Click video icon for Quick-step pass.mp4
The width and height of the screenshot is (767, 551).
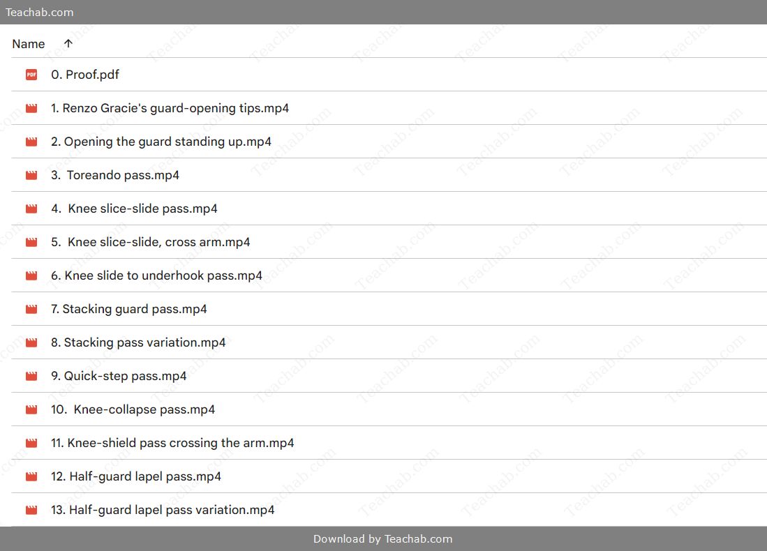31,376
